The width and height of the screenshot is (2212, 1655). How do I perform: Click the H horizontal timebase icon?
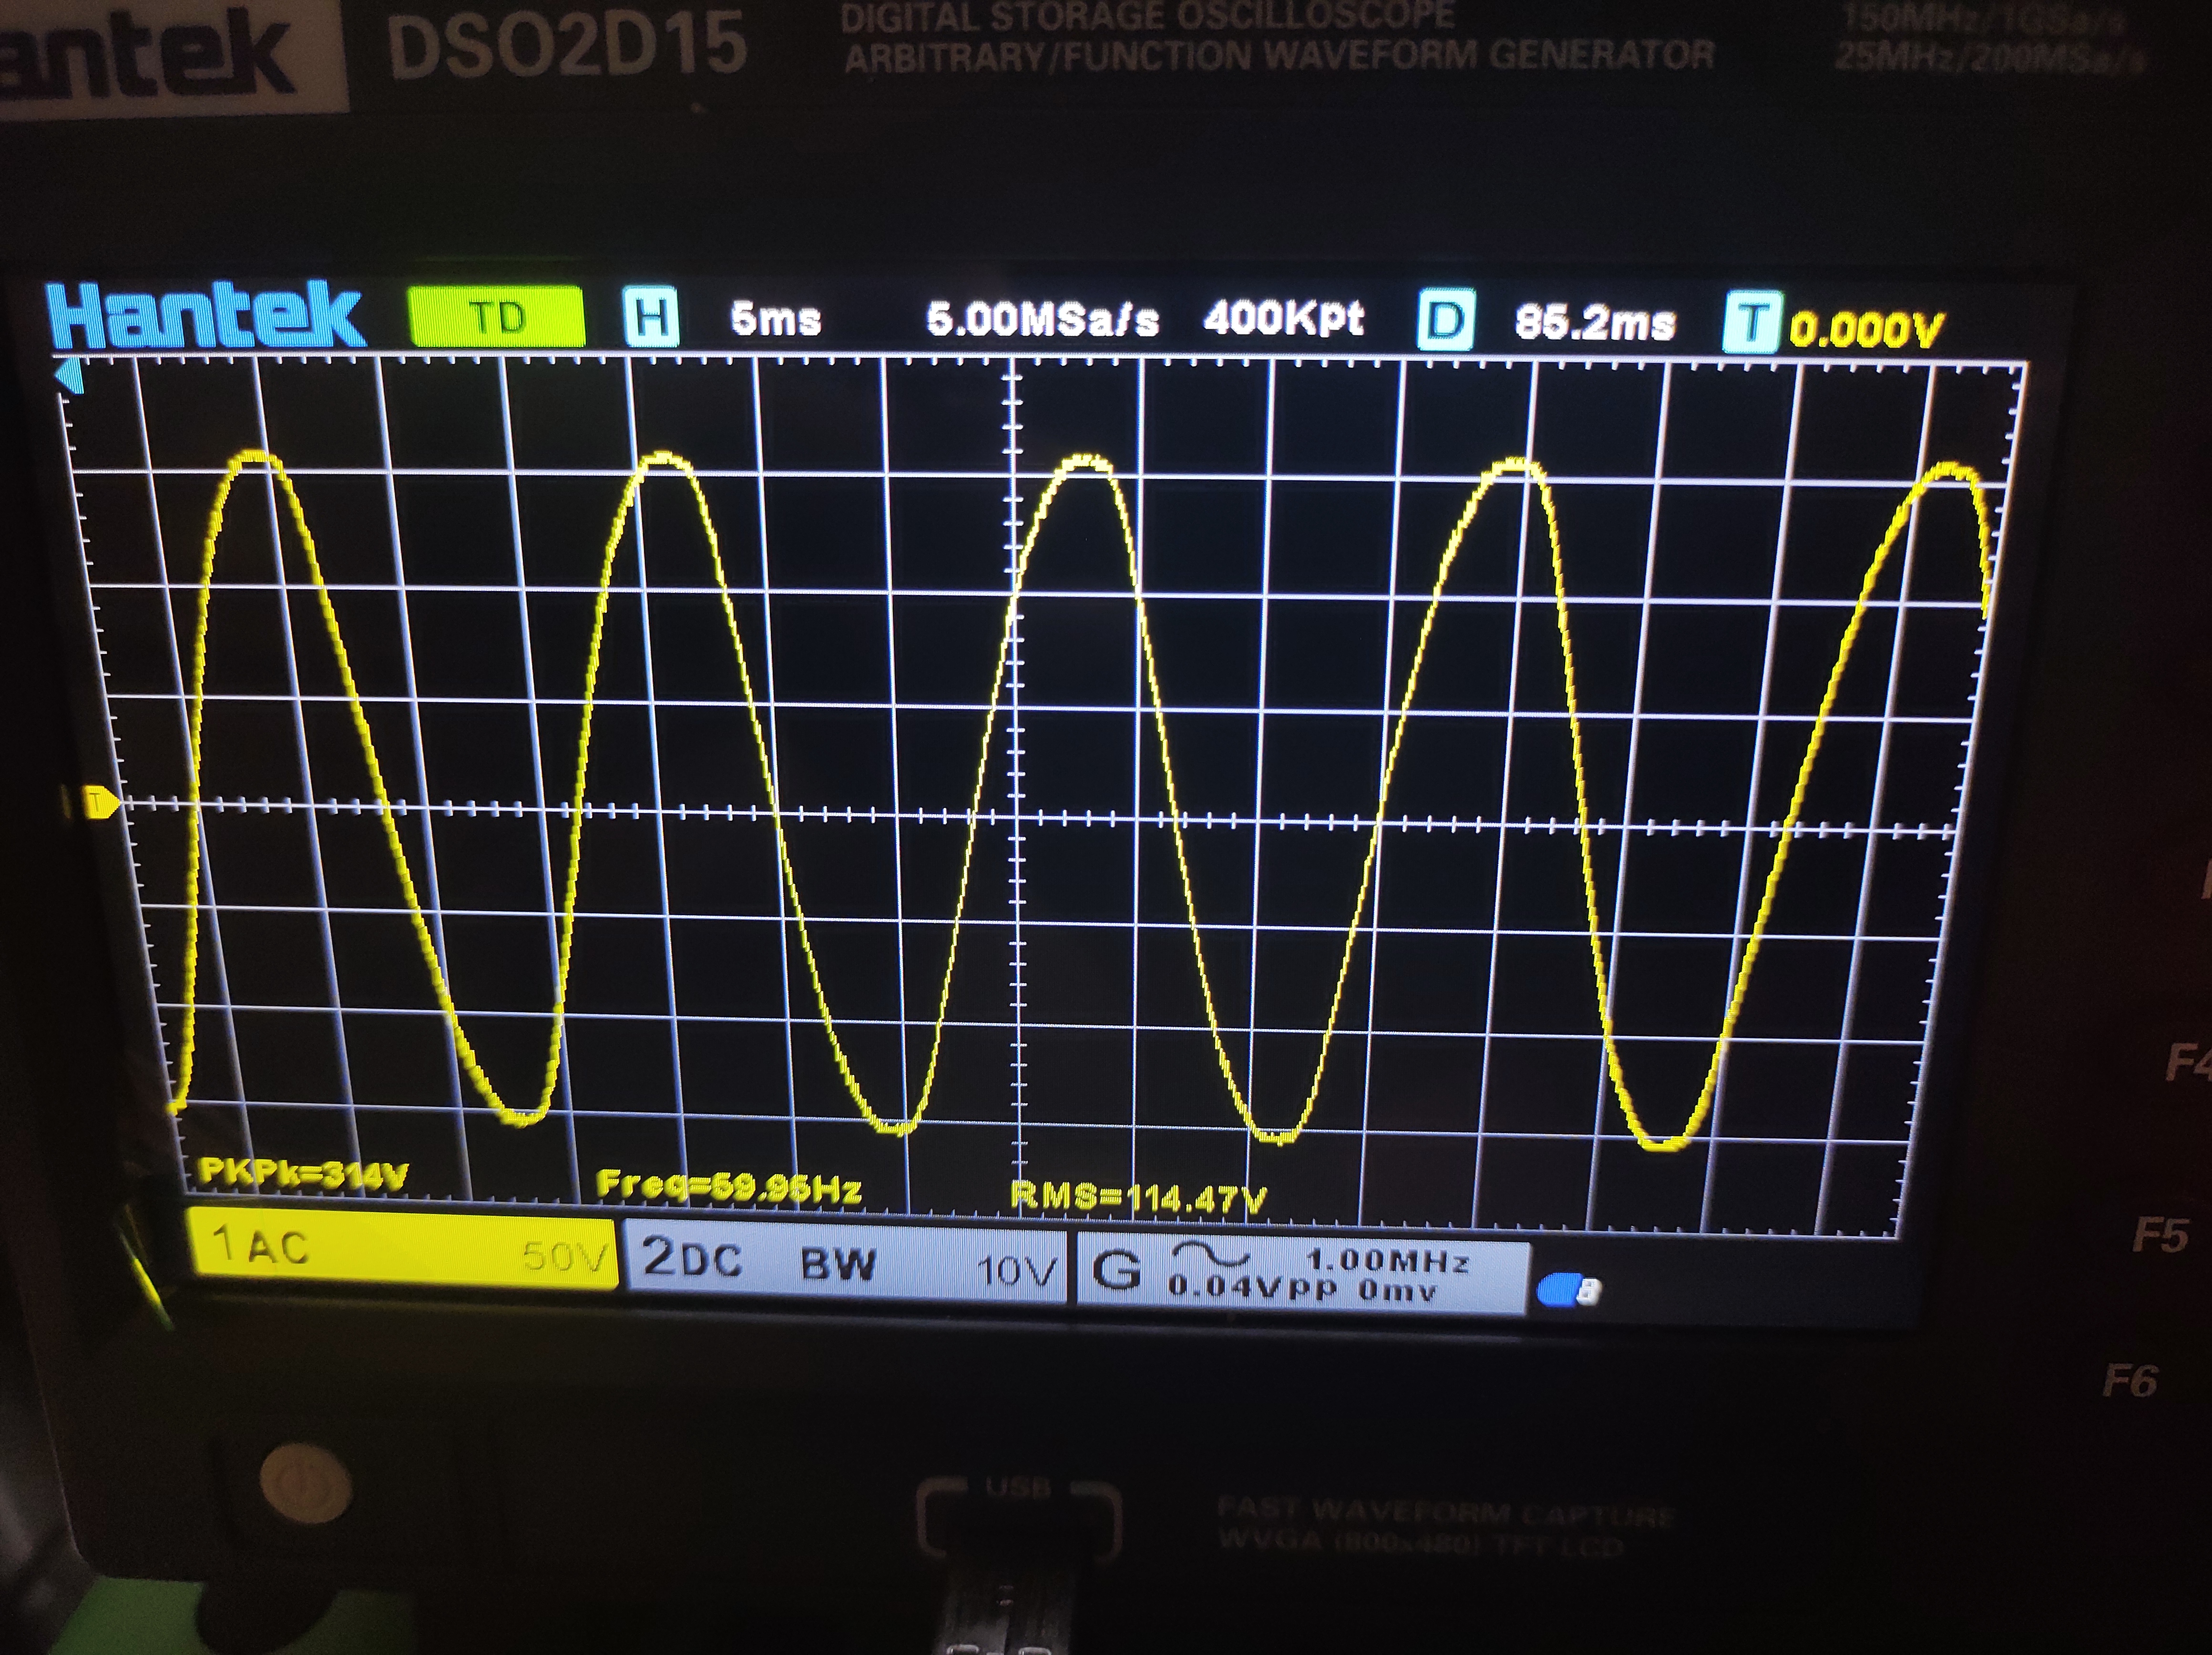(x=651, y=317)
